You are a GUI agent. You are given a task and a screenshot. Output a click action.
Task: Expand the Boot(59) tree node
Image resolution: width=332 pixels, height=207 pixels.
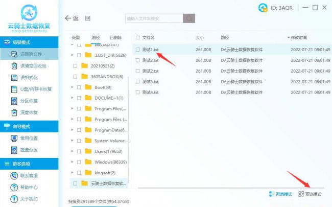click(x=72, y=87)
